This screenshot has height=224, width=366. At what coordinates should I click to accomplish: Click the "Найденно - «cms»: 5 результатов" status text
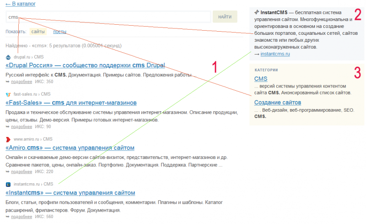point(64,46)
